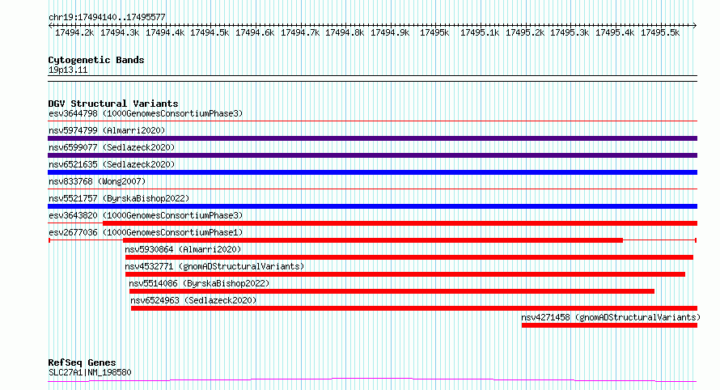Open variant nsv6599077 (Sedlazeck2020) label
The width and height of the screenshot is (720, 390).
click(x=112, y=147)
